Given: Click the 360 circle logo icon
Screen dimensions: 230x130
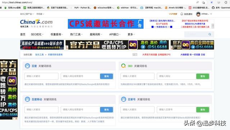Looking at the screenshot, I should click(x=124, y=66).
